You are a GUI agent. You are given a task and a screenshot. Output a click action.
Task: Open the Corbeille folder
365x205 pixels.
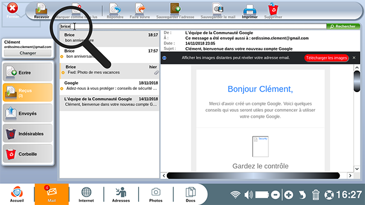click(x=28, y=154)
